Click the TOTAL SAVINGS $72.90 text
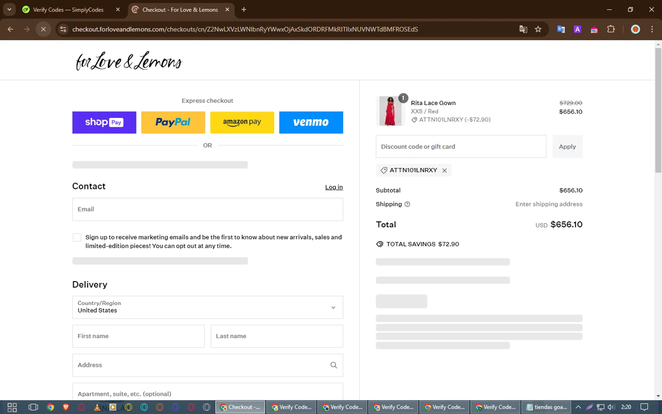Viewport: 662px width, 414px height. (x=422, y=244)
